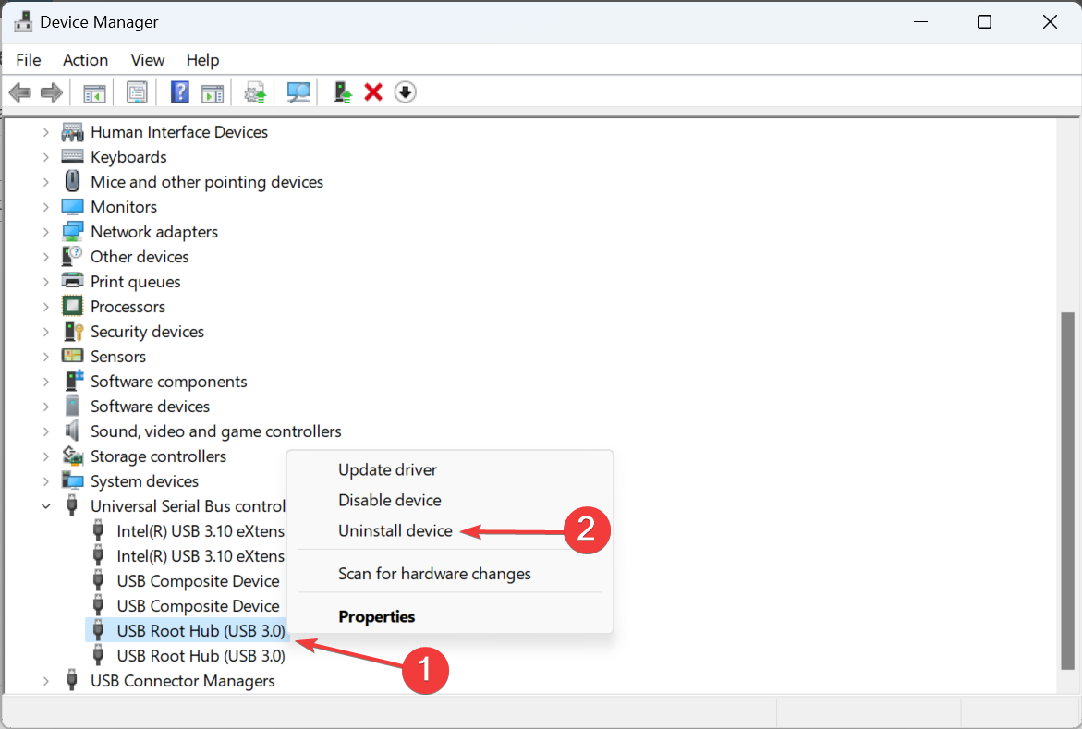The image size is (1082, 729).
Task: Select the Monitors tree label
Action: coord(124,206)
